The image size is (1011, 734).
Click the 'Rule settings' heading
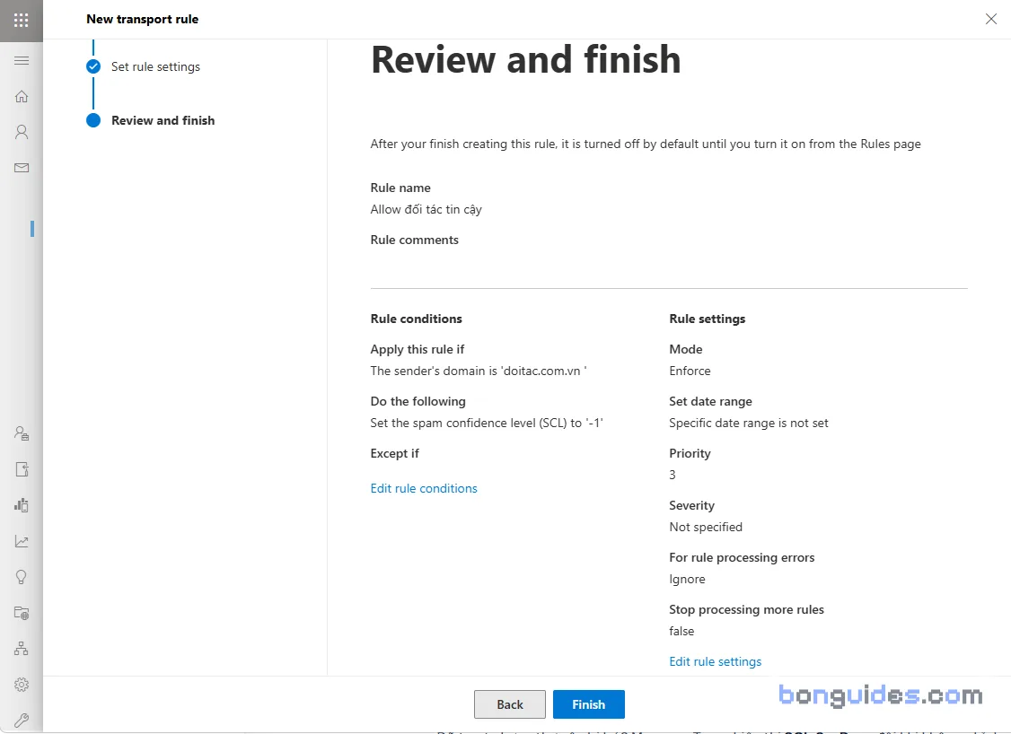pos(707,319)
